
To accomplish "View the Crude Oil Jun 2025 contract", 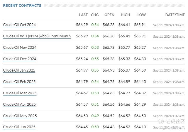I will pyautogui.click(x=19, y=127).
